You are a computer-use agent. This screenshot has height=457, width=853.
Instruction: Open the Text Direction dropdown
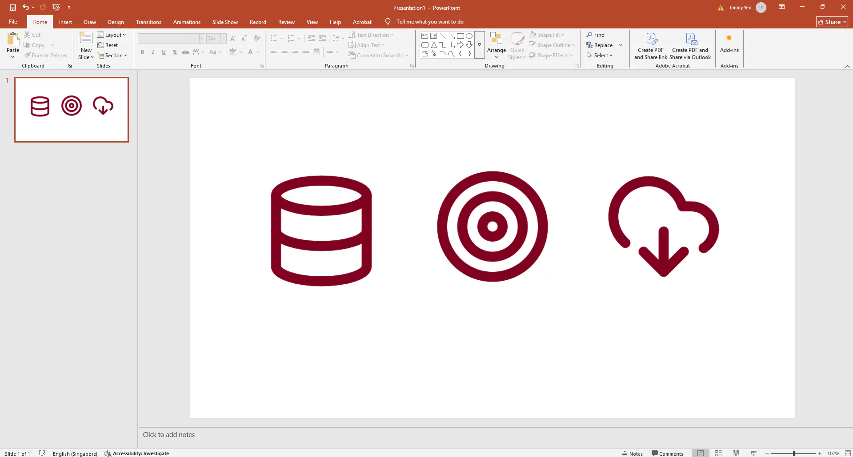coord(371,35)
